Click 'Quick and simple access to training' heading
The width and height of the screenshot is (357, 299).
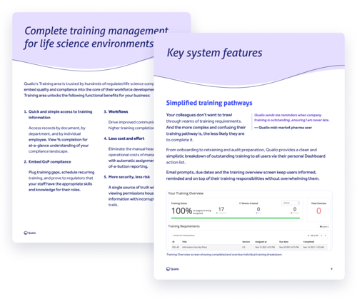pyautogui.click(x=60, y=111)
